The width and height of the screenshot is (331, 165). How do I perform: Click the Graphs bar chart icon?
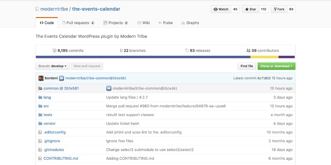[x=183, y=23]
